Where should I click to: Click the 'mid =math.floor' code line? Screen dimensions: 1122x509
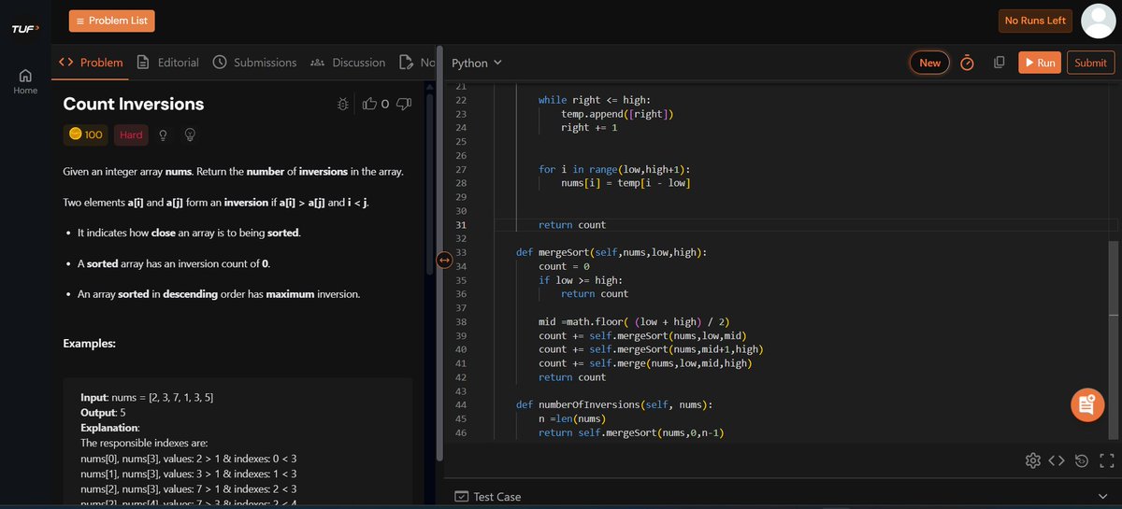click(632, 322)
